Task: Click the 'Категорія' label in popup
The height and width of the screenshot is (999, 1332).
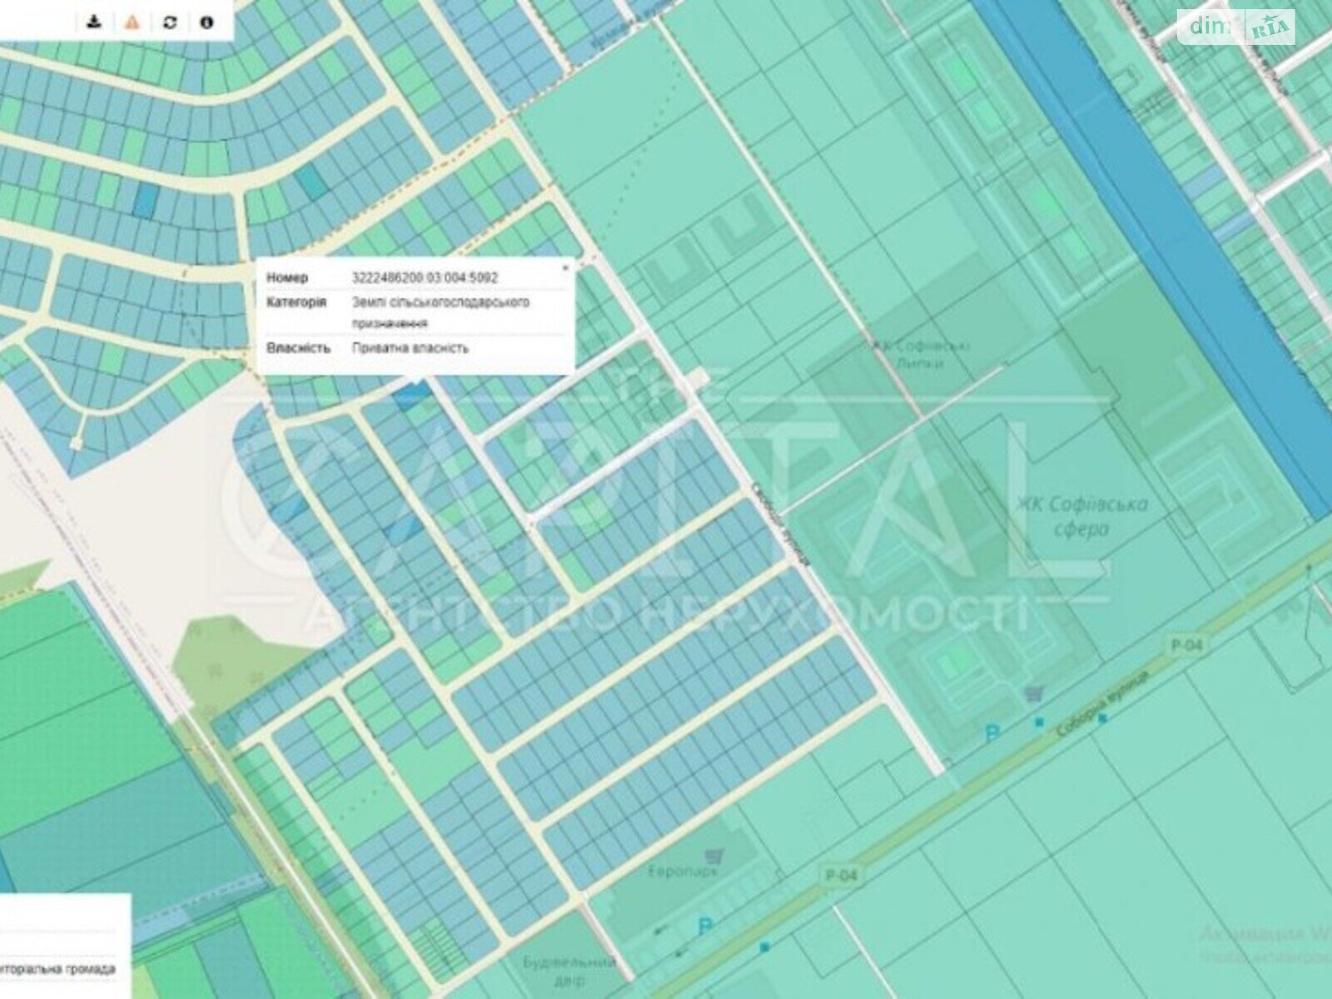Action: (x=296, y=302)
